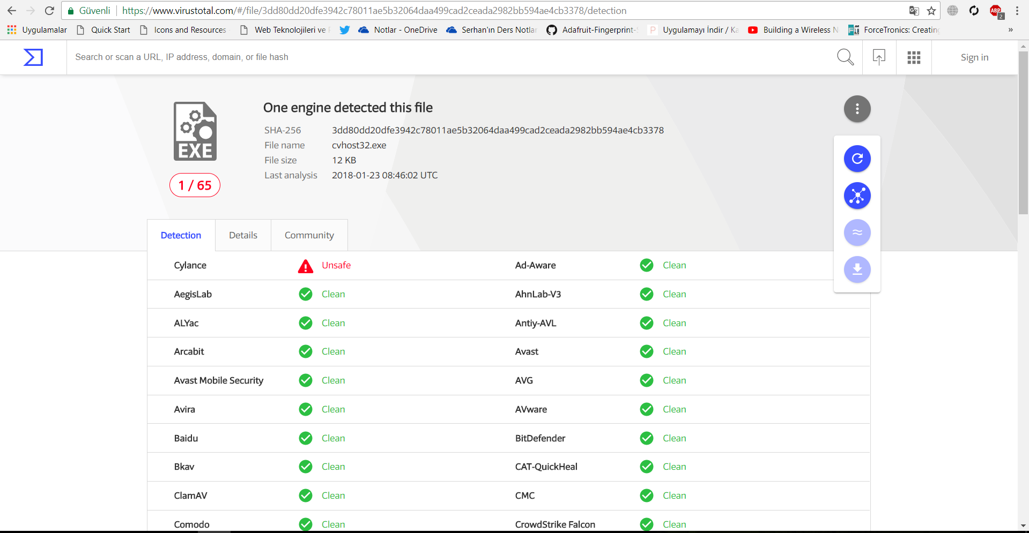Click the last analysis date value
This screenshot has width=1029, height=533.
pos(384,175)
